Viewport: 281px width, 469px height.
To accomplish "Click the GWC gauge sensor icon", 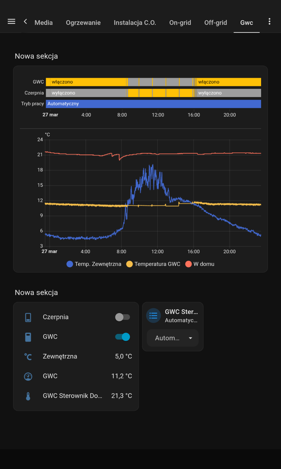I will pyautogui.click(x=28, y=376).
